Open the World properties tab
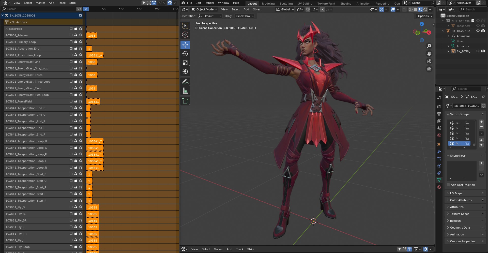The height and width of the screenshot is (253, 488). (x=439, y=135)
